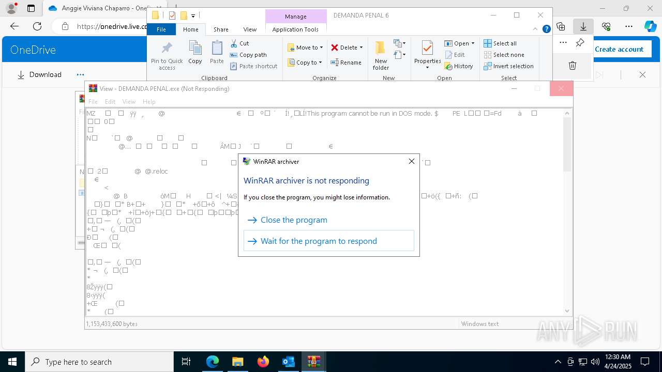The height and width of the screenshot is (372, 662).
Task: Click the Properties icon
Action: coord(427,48)
